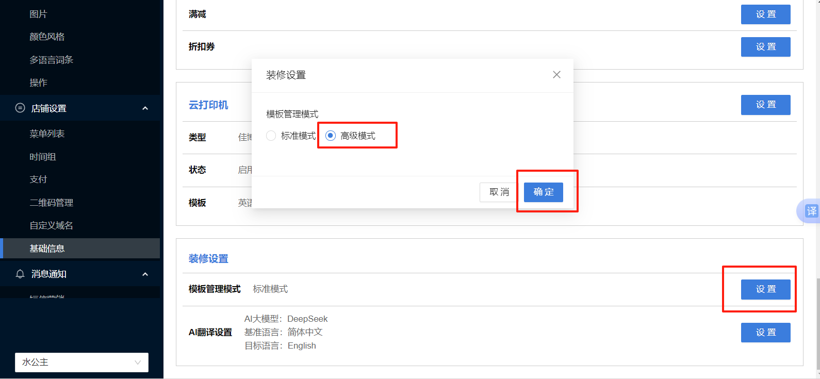Image resolution: width=820 pixels, height=379 pixels.
Task: Open 图片 in the sidebar
Action: point(38,14)
